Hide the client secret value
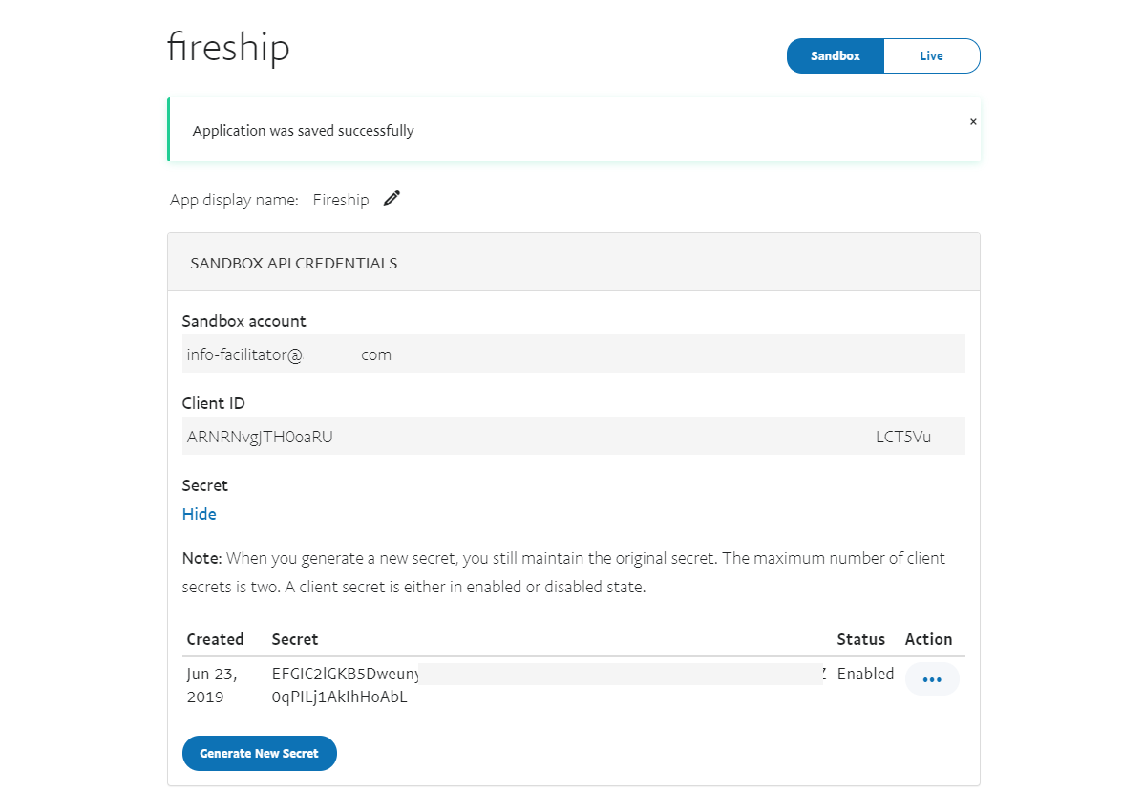Image resolution: width=1122 pixels, height=793 pixels. point(199,514)
